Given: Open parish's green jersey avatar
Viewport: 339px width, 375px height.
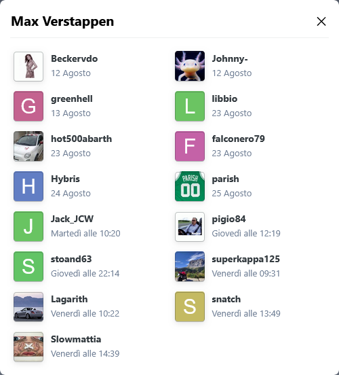Looking at the screenshot, I should pos(190,186).
